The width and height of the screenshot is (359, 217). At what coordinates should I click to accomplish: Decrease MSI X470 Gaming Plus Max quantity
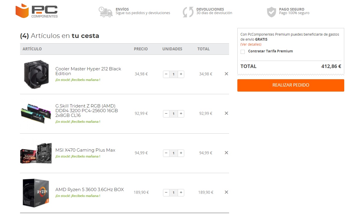tap(166, 153)
